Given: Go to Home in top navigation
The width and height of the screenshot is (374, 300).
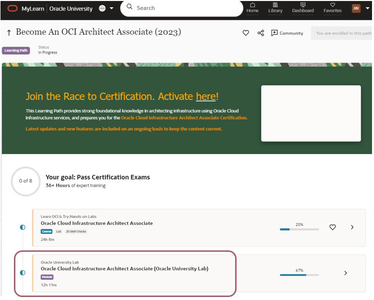Looking at the screenshot, I should point(252,8).
